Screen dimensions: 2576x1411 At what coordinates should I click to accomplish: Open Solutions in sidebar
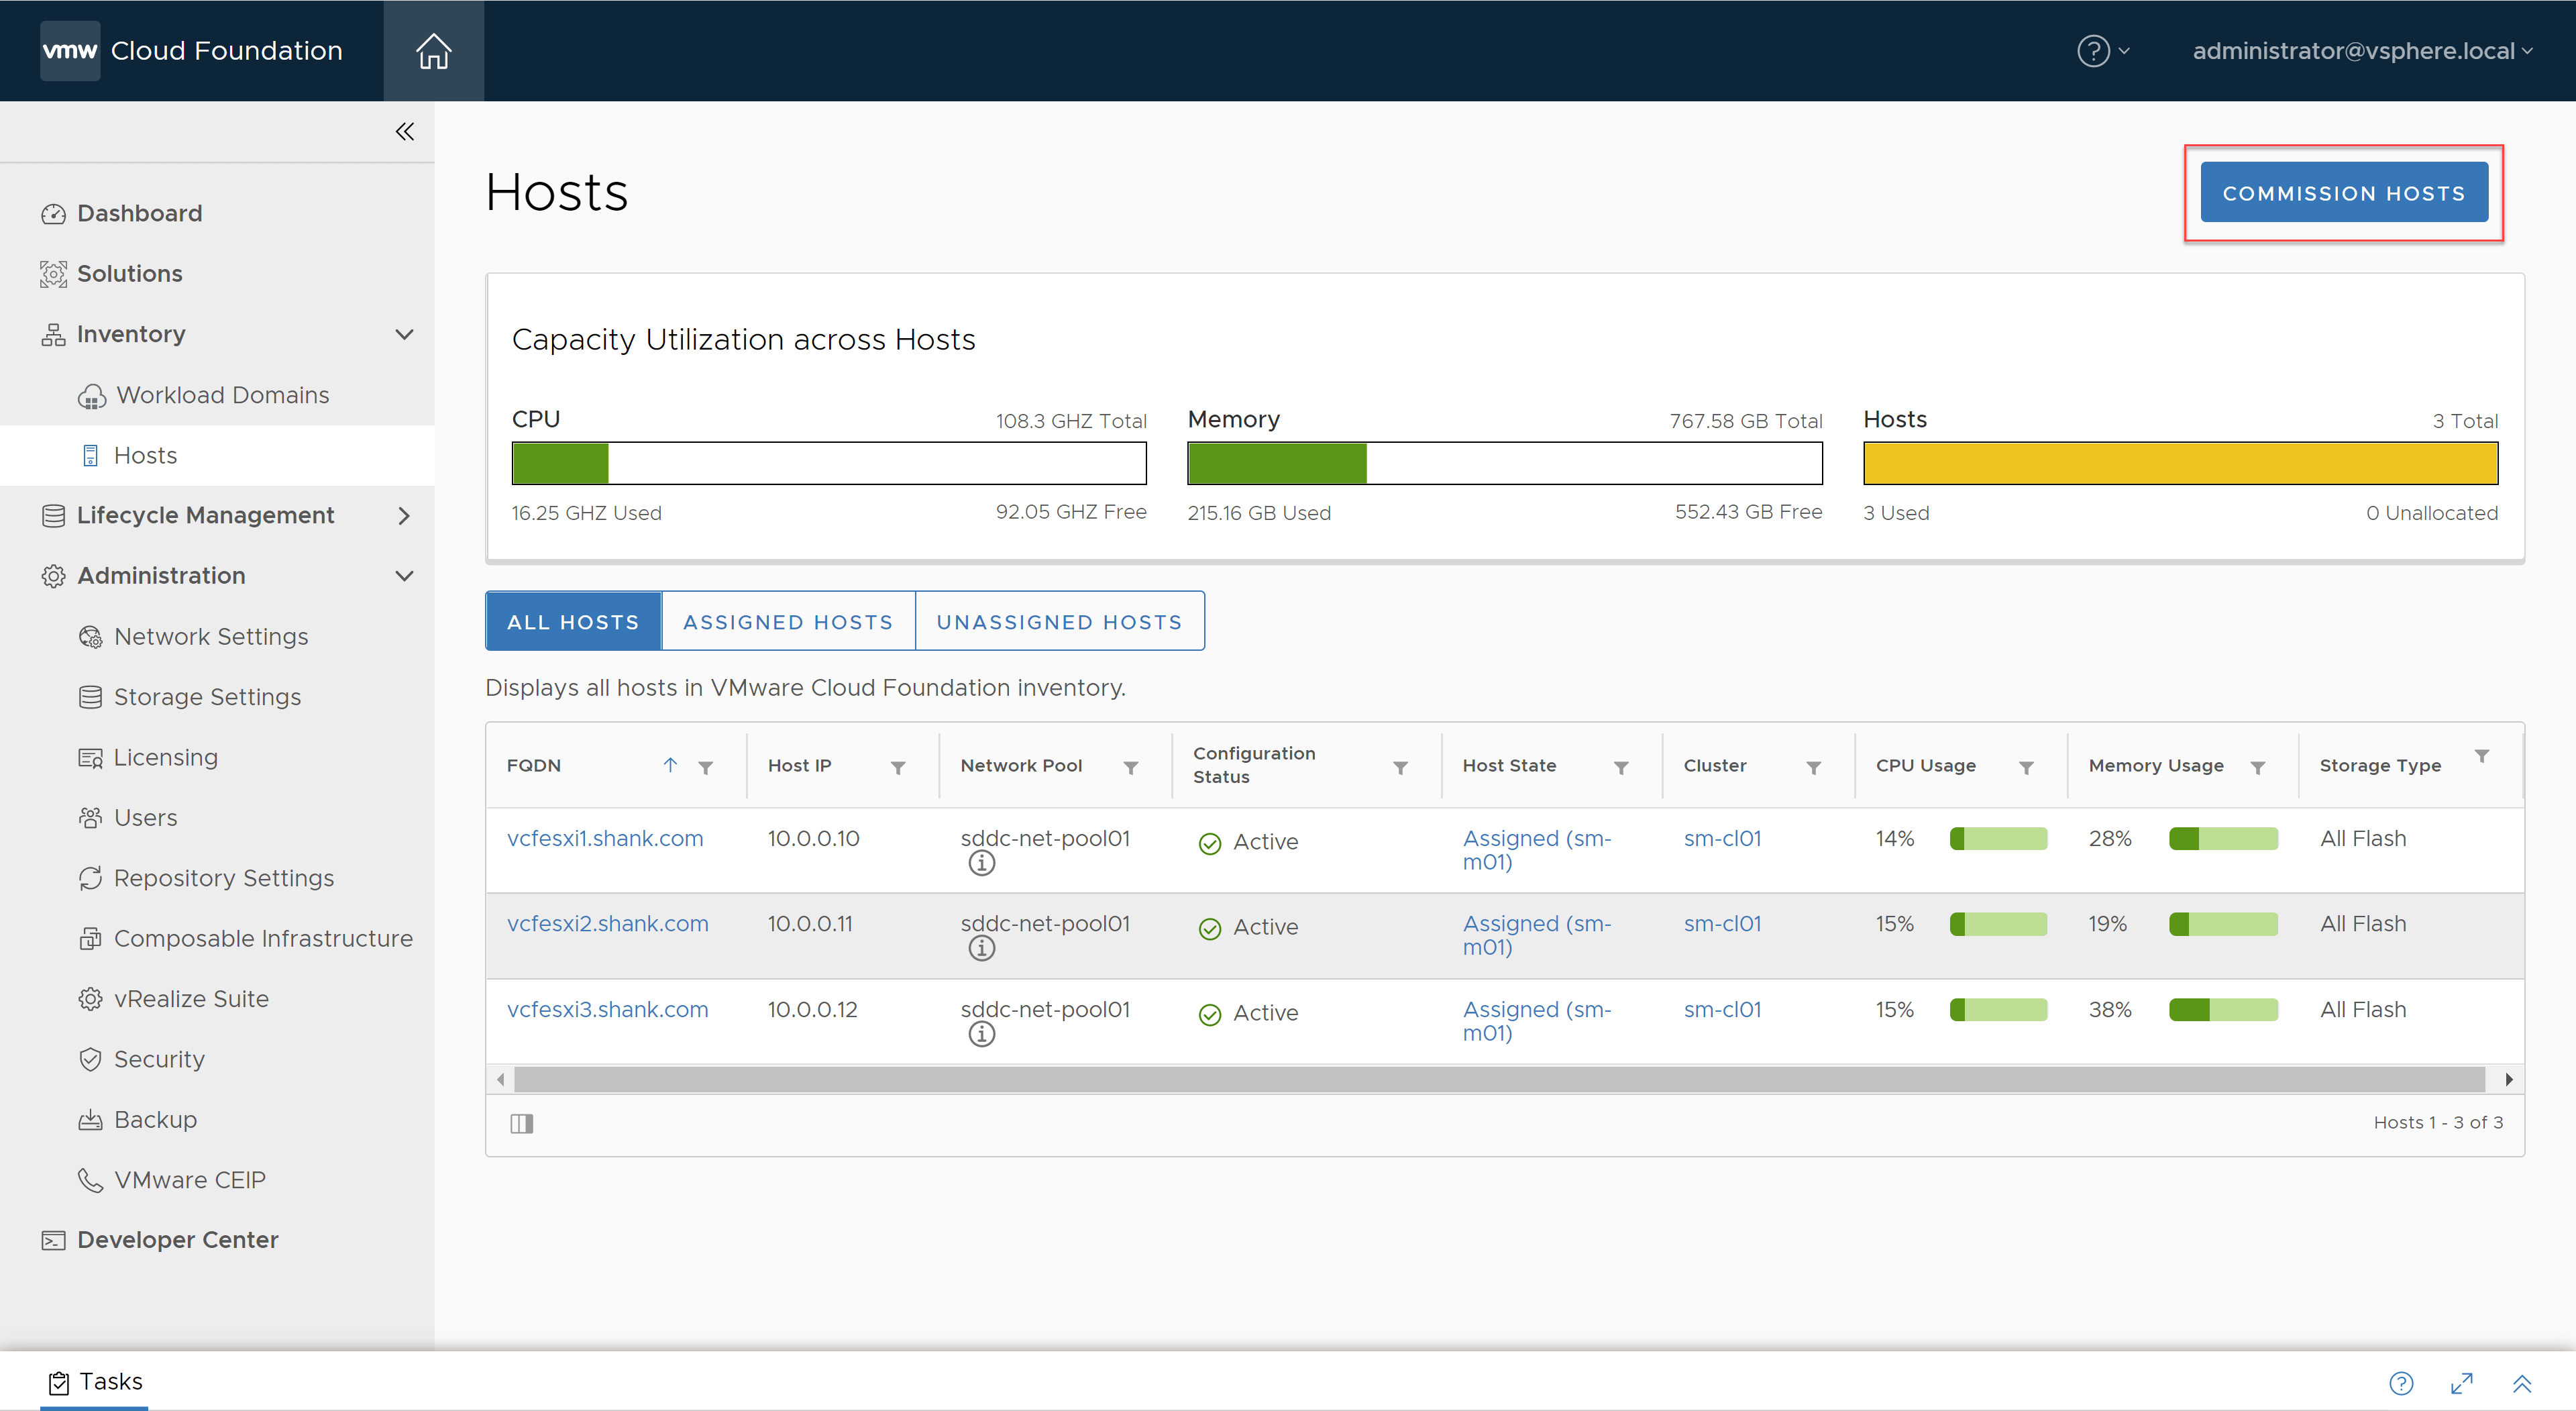point(129,273)
